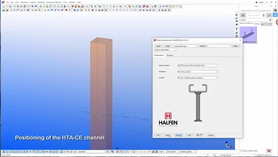Screen dimensions: 278x157
Task: Click the blue diagonal beam icon in the second toolbar
Action: [55, 10]
